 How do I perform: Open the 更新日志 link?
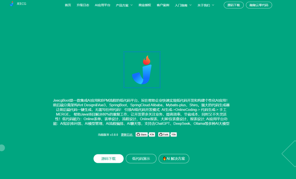(x=127, y=134)
